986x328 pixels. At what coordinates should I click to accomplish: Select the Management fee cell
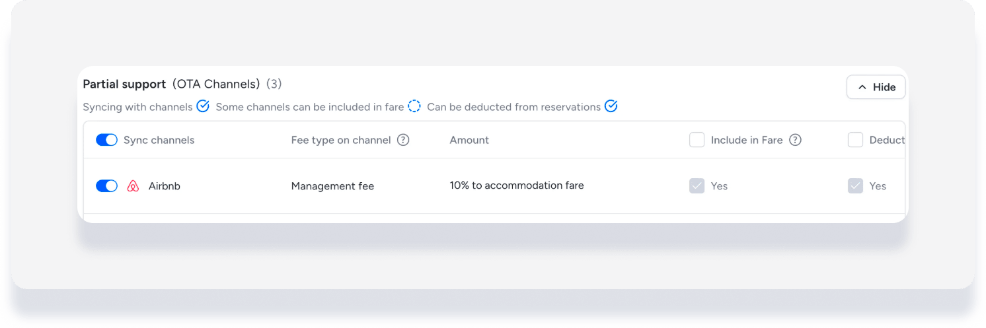[x=332, y=186]
